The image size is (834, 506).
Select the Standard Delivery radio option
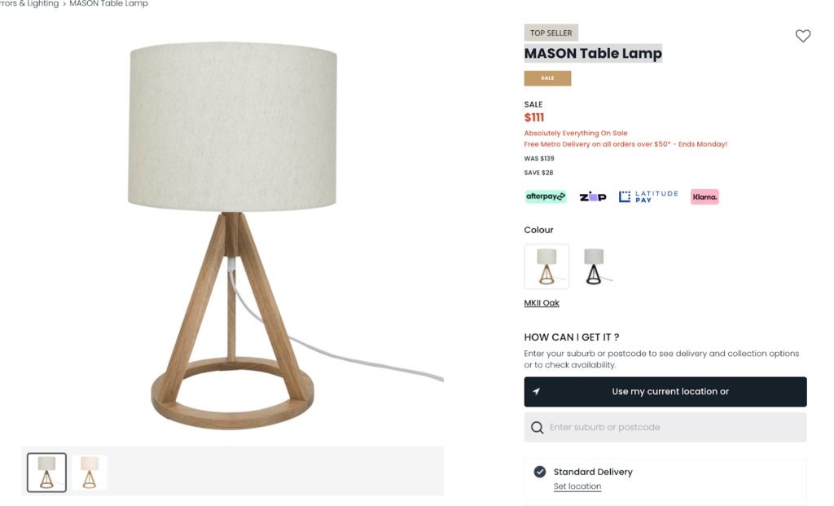tap(540, 472)
